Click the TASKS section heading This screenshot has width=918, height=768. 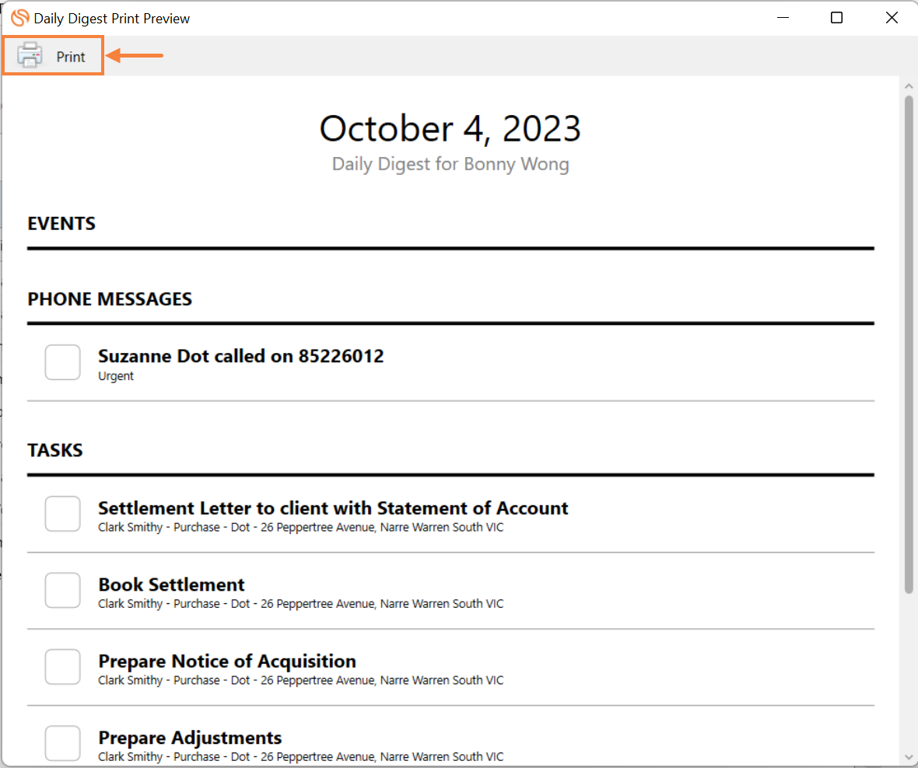[x=55, y=450]
